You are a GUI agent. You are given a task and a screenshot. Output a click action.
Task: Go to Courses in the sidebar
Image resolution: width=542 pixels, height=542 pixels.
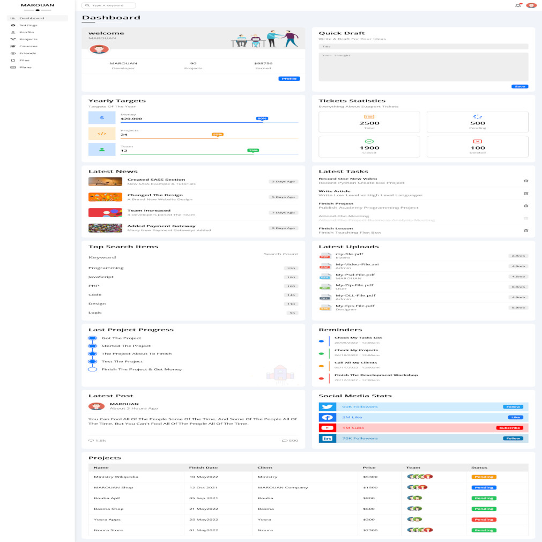pos(28,46)
